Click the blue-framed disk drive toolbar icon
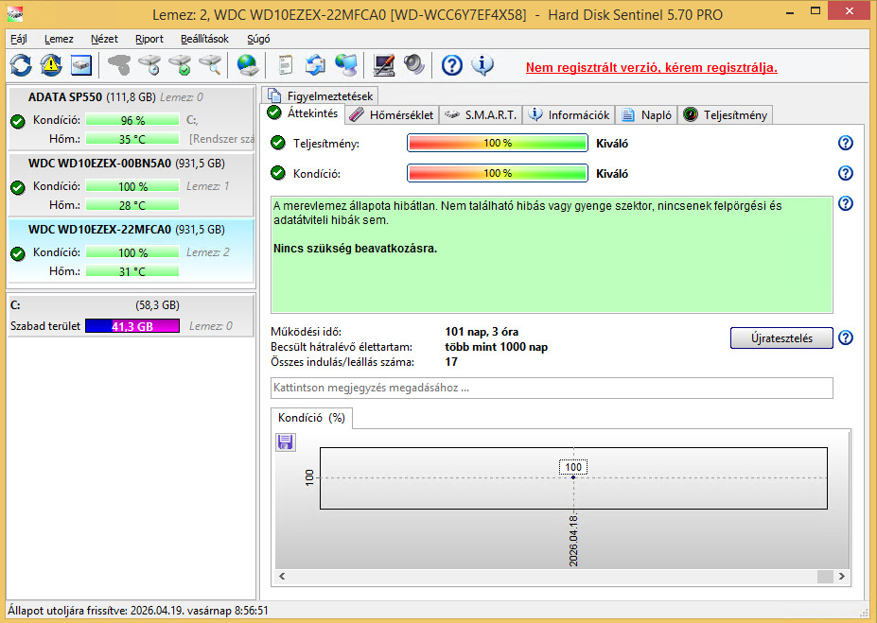Screen dimensions: 877x623 pyautogui.click(x=81, y=65)
